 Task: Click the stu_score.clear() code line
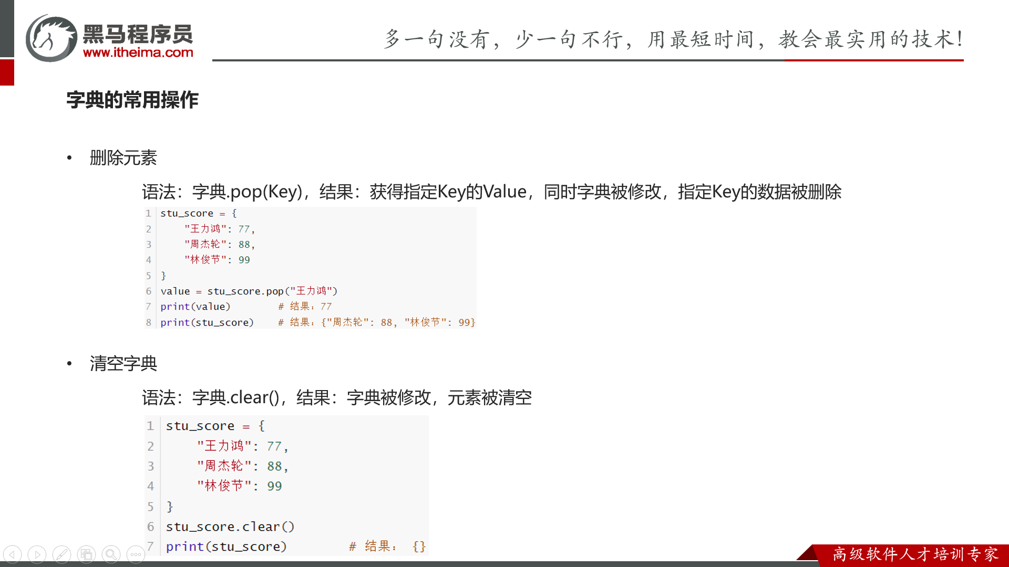(230, 527)
